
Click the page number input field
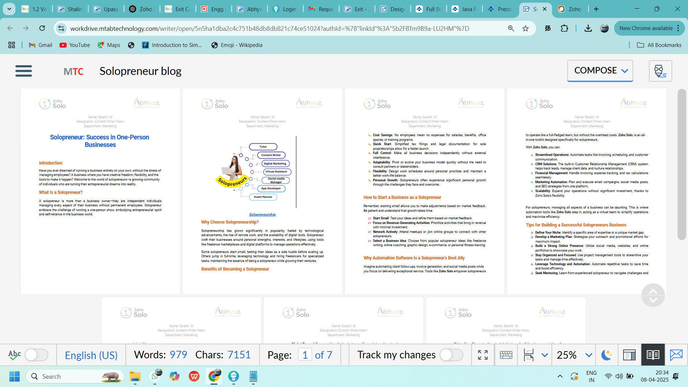pyautogui.click(x=305, y=355)
